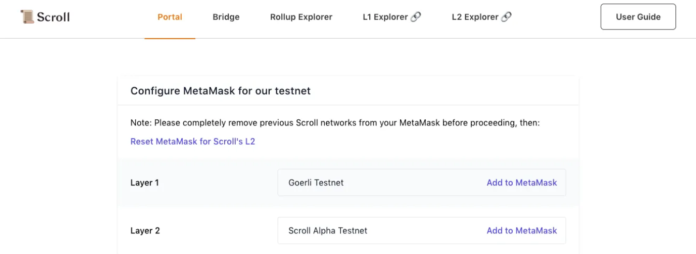Add Scroll Alpha Testnet to MetaMask
The width and height of the screenshot is (696, 254).
point(521,231)
